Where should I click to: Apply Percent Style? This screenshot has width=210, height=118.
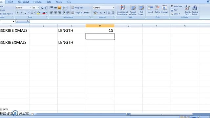point(101,13)
